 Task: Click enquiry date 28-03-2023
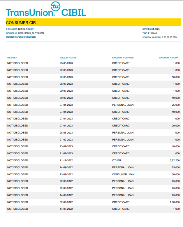point(66,133)
